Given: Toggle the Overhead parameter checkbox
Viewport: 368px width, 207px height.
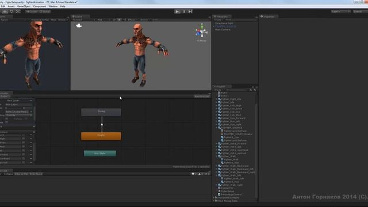Looking at the screenshot, I should pyautogui.click(x=24, y=159).
